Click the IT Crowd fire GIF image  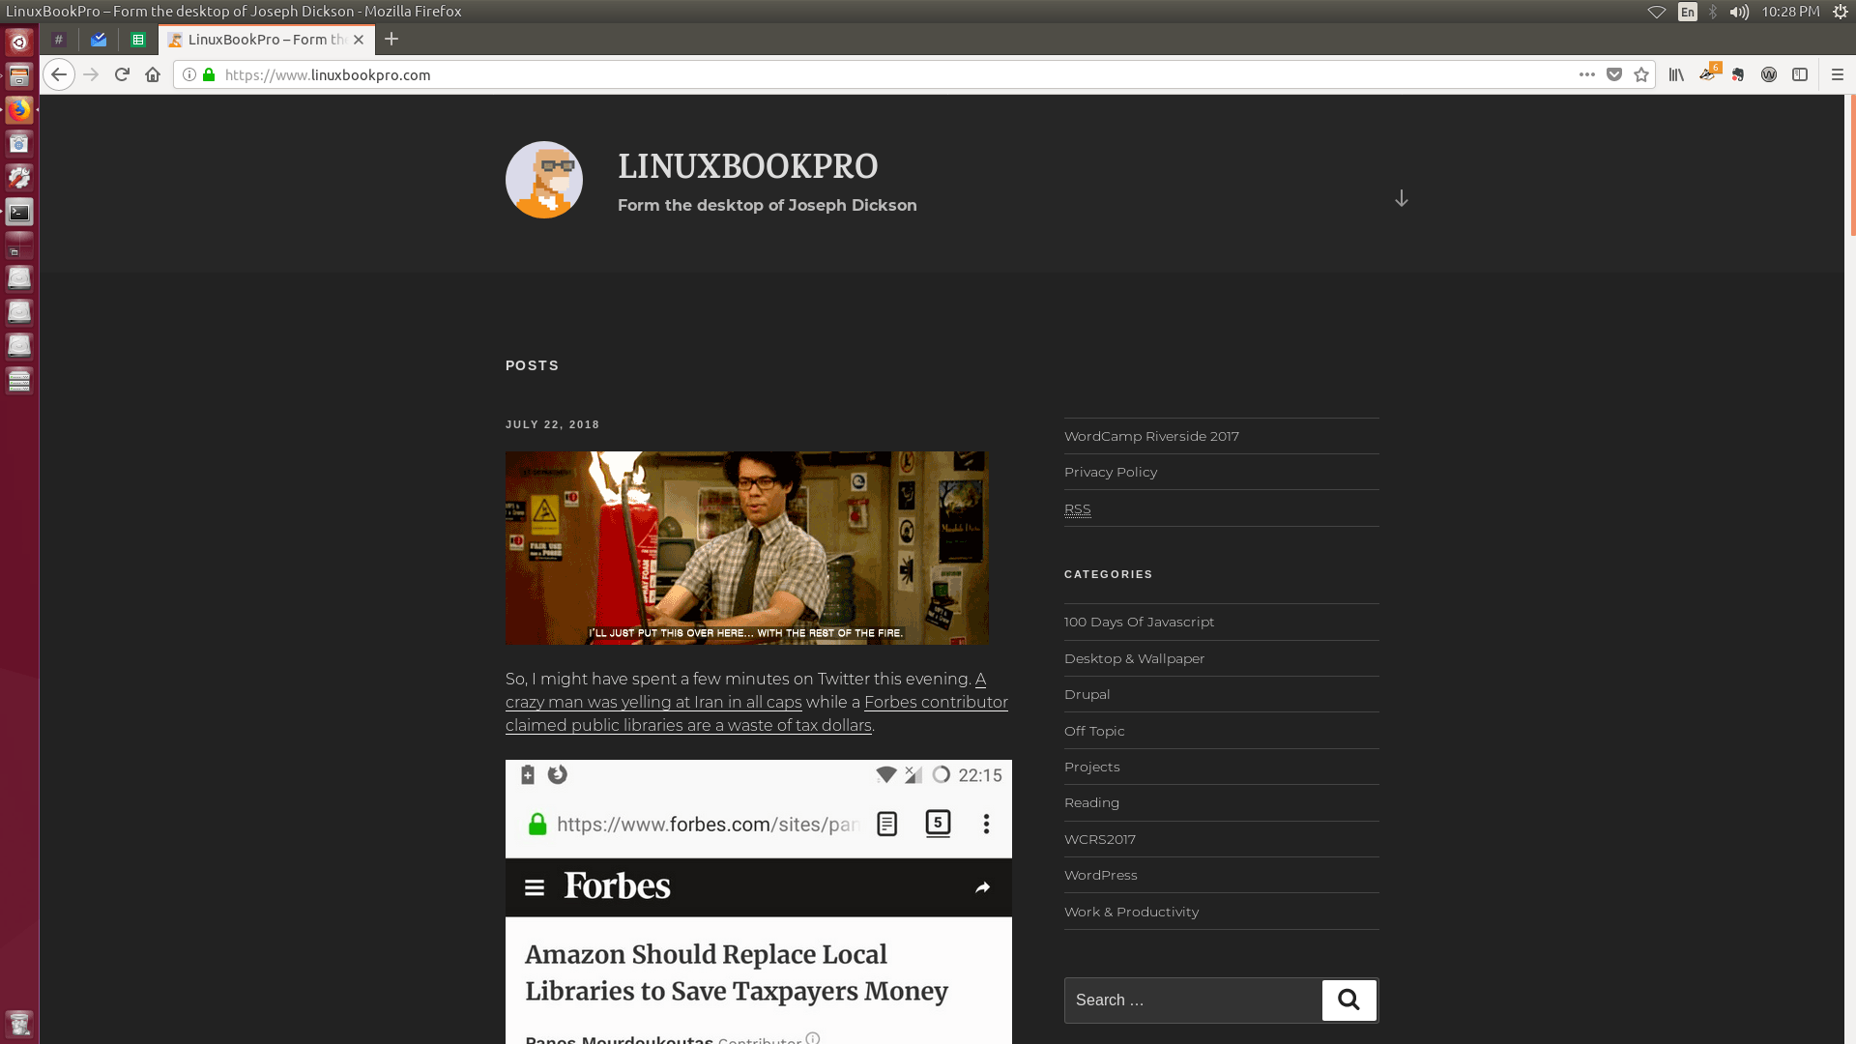tap(747, 548)
